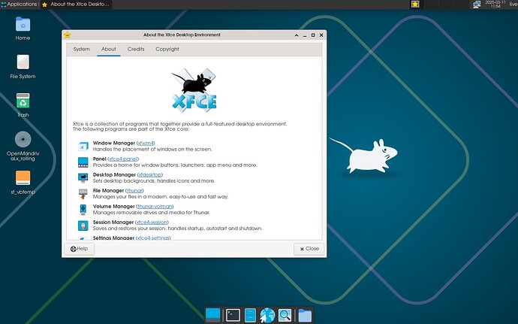Open the xfdesktop link
This screenshot has height=324, width=518.
click(150, 174)
